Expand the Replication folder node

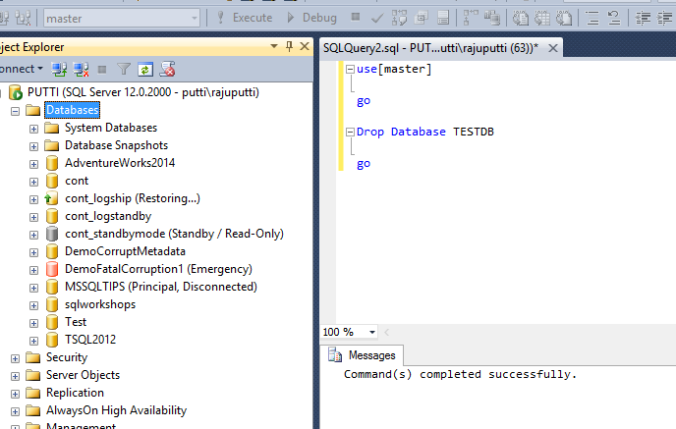pos(15,394)
